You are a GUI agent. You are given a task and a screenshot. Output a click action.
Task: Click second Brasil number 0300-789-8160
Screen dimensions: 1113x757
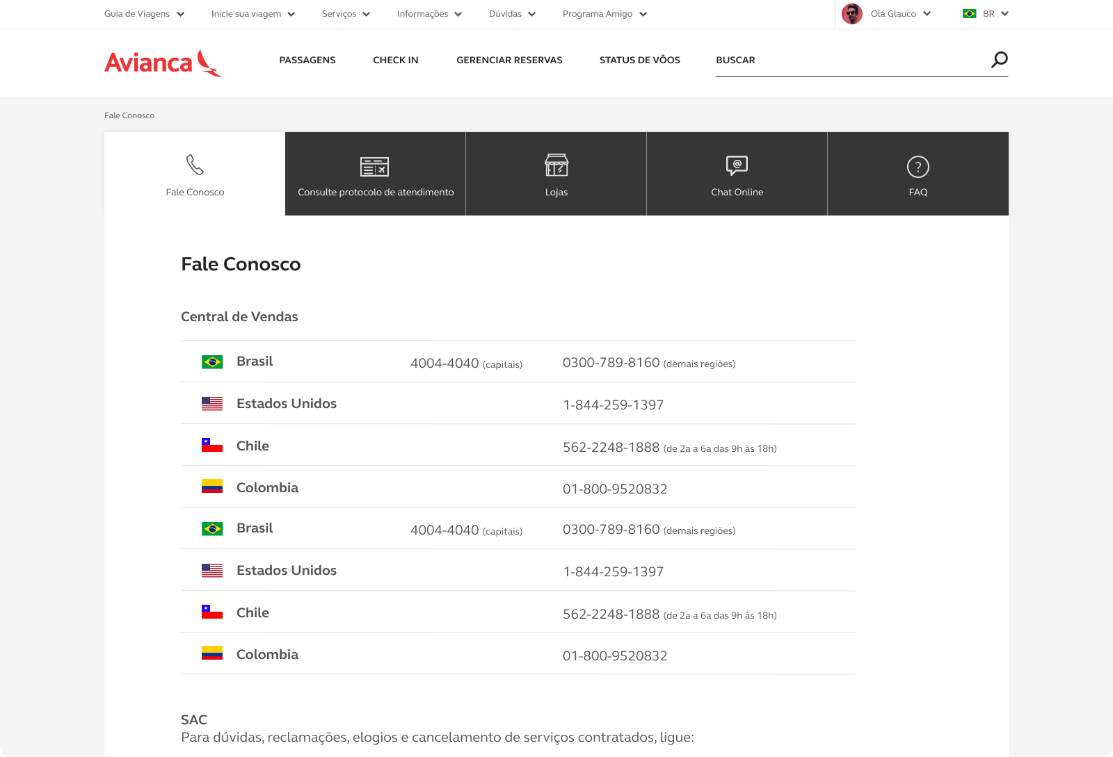coord(611,529)
